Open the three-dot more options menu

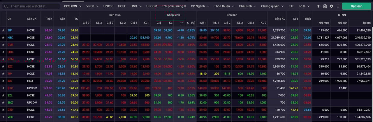(x=337, y=6)
